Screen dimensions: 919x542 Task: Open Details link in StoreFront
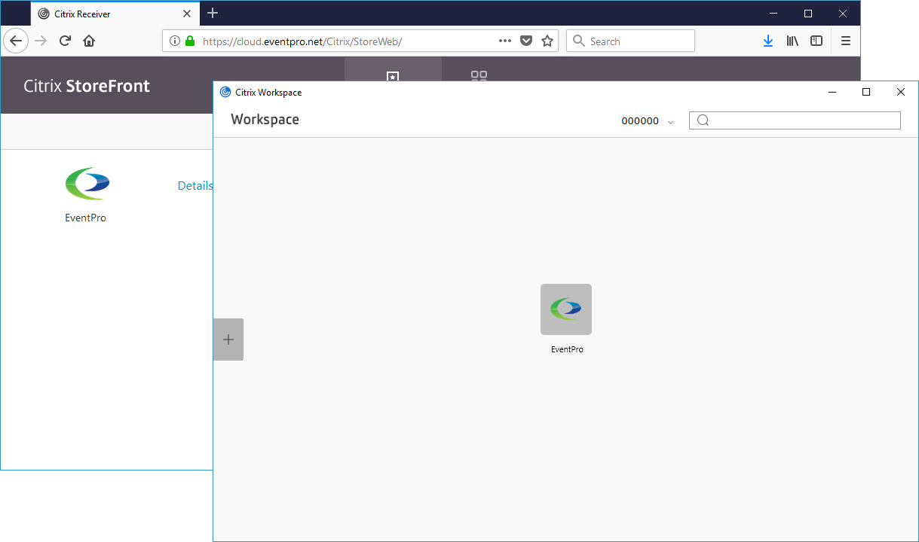(195, 185)
